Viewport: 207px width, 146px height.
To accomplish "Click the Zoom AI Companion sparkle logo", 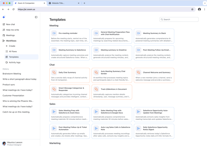I will [4, 17].
